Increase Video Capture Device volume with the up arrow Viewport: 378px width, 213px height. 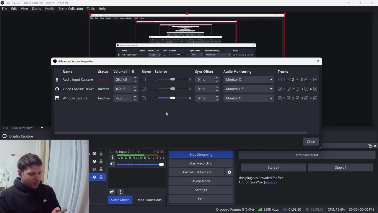point(135,87)
